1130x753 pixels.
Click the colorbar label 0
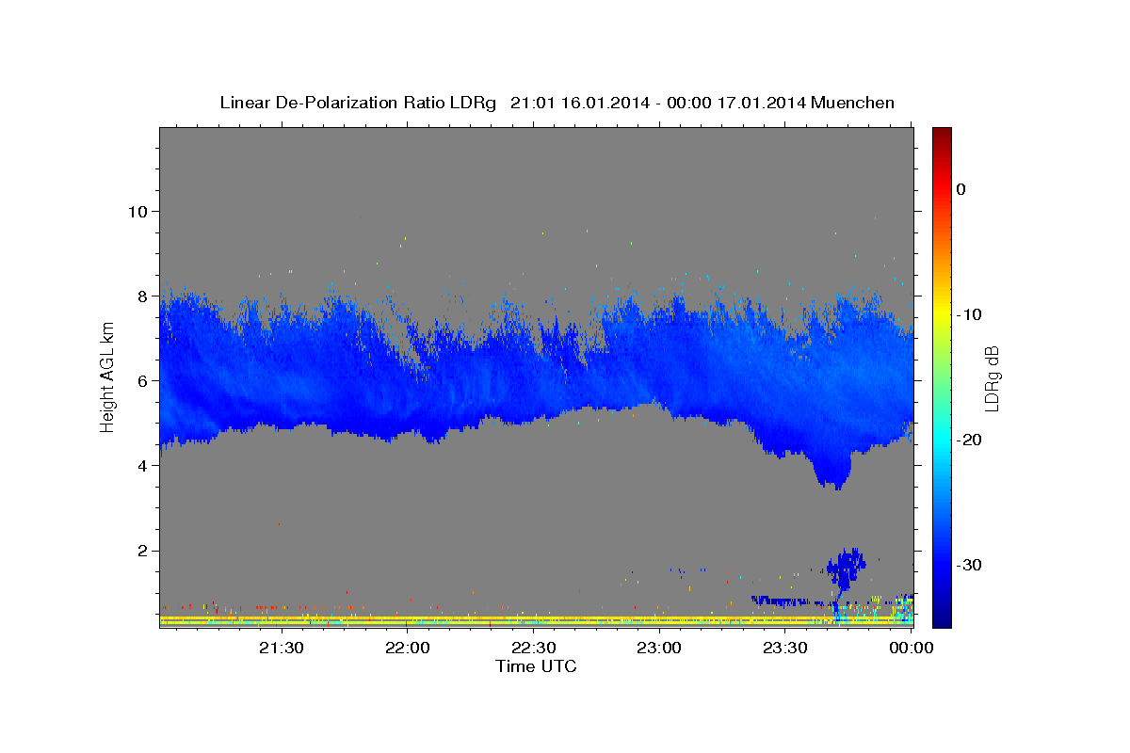[961, 189]
